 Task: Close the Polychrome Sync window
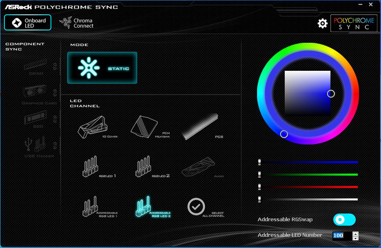tap(371, 4)
